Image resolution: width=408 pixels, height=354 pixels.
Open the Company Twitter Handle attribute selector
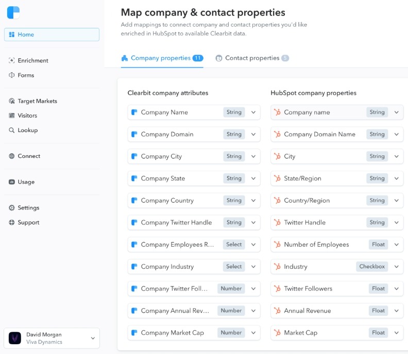pos(194,222)
